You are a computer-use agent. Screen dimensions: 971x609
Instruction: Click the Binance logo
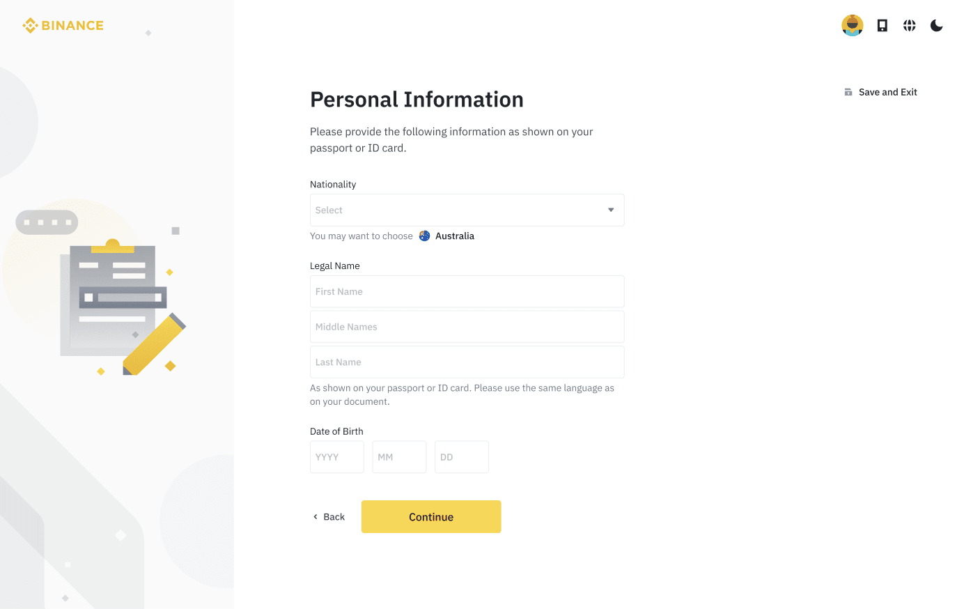(63, 26)
